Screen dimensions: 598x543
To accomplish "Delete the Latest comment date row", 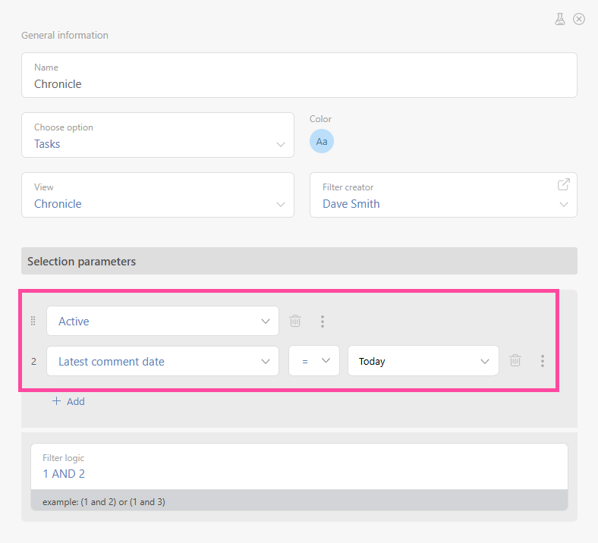I will click(515, 361).
